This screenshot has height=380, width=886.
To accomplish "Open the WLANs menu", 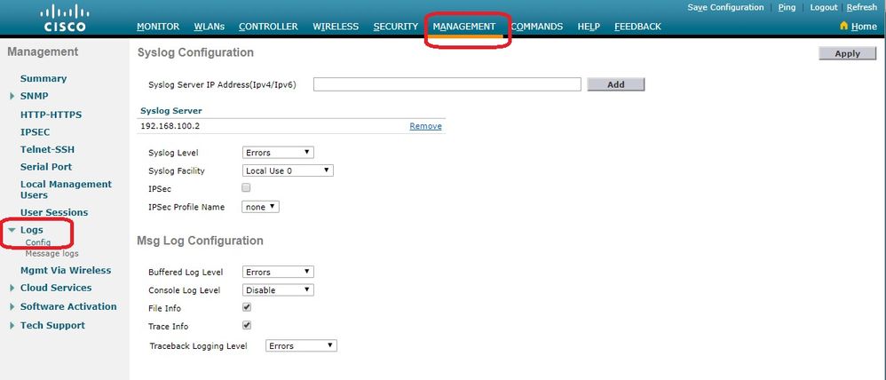I will [x=209, y=27].
